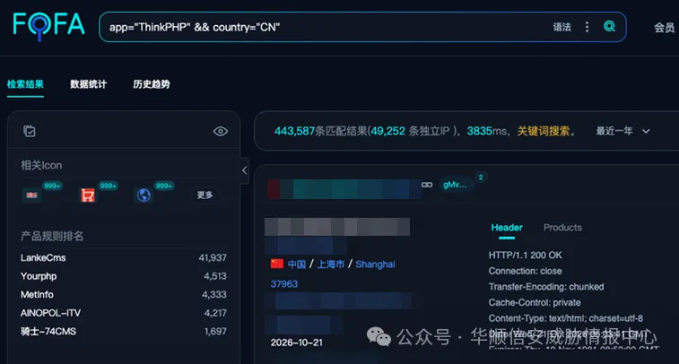The width and height of the screenshot is (679, 364).
Task: Switch to the 数据统计 tab
Action: click(x=88, y=84)
